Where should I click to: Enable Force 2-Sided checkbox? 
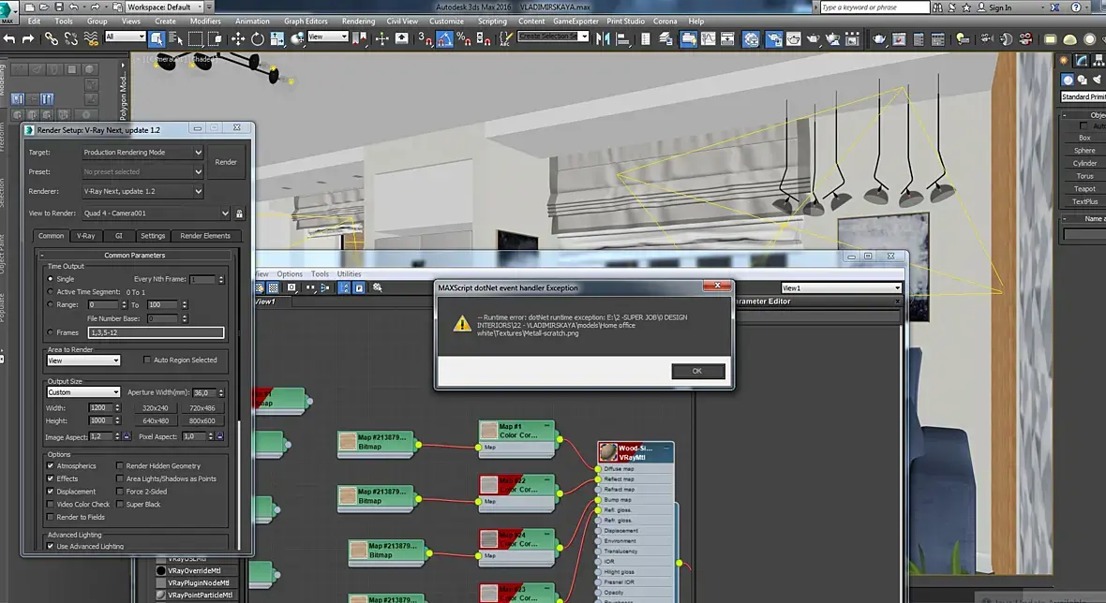click(x=120, y=492)
